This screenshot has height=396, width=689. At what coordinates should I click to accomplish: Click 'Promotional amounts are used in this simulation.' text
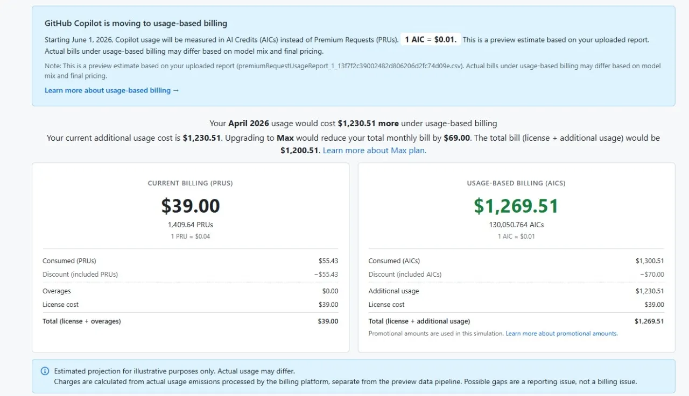(x=436, y=334)
